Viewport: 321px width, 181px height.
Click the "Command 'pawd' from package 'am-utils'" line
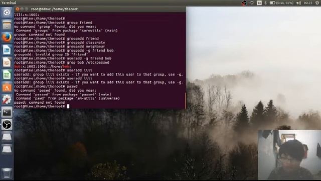68,99
